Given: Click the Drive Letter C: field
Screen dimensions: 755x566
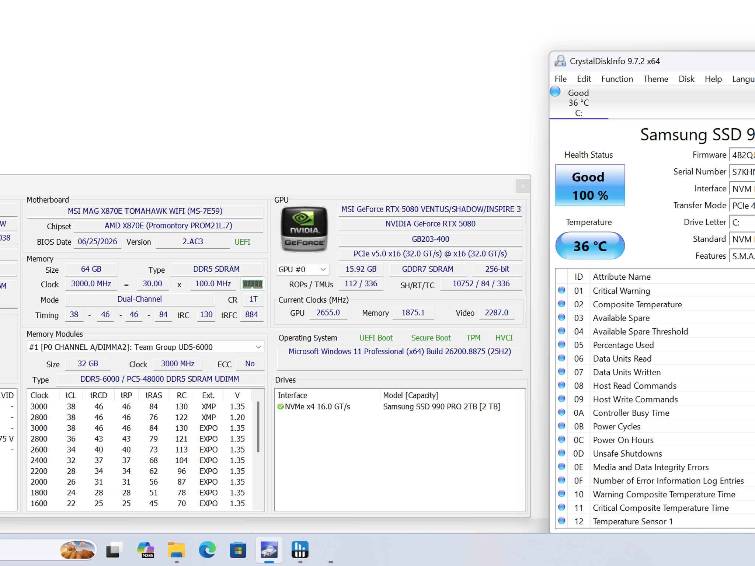Looking at the screenshot, I should click(x=742, y=222).
